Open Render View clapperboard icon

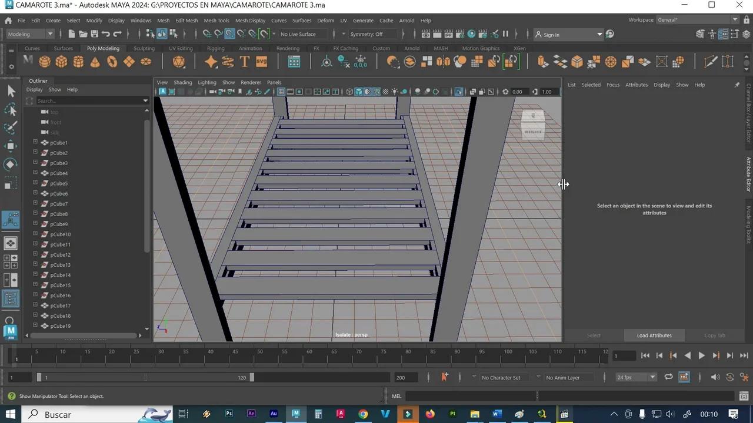pyautogui.click(x=426, y=34)
